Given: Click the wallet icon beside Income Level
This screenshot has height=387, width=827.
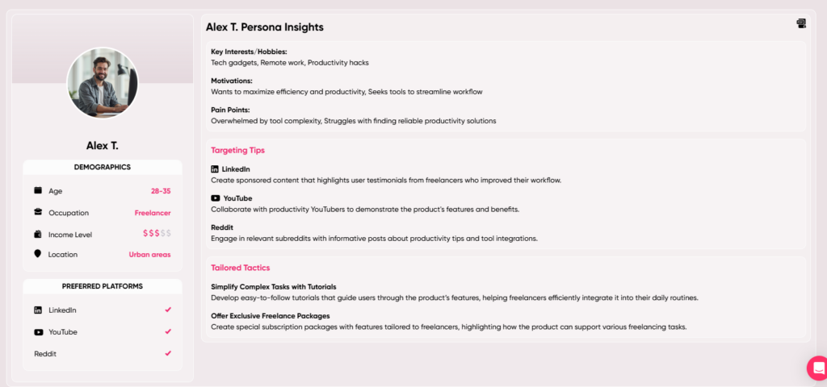Looking at the screenshot, I should pos(38,235).
